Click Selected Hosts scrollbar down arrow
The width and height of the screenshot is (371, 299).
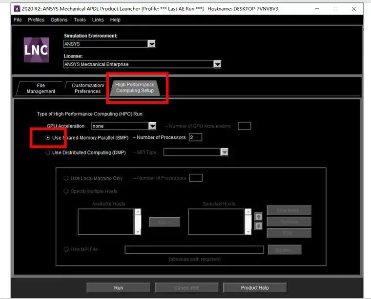pyautogui.click(x=248, y=232)
